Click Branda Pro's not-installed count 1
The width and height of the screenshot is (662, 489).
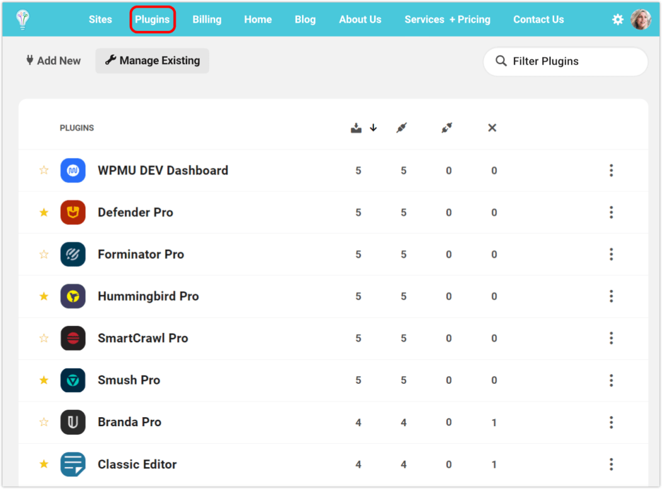(x=494, y=422)
